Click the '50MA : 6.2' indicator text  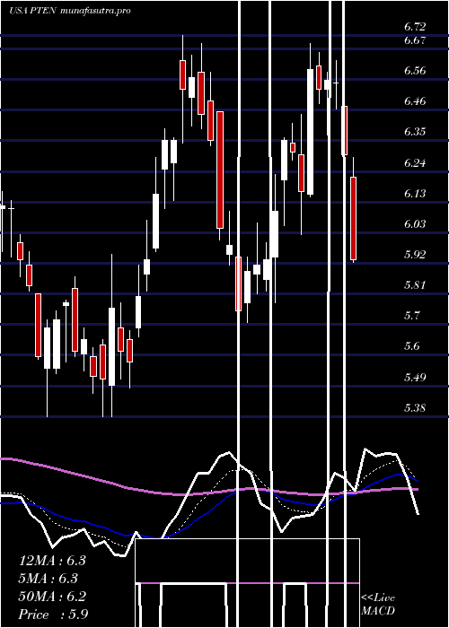tap(52, 597)
